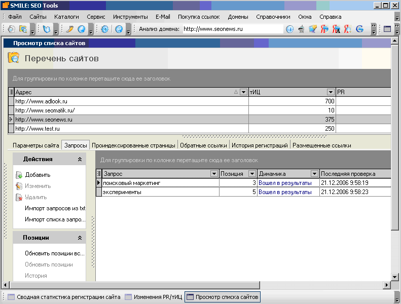Click the blue info icon beside domain field
Screen dimensions: 401x304
(x=289, y=29)
